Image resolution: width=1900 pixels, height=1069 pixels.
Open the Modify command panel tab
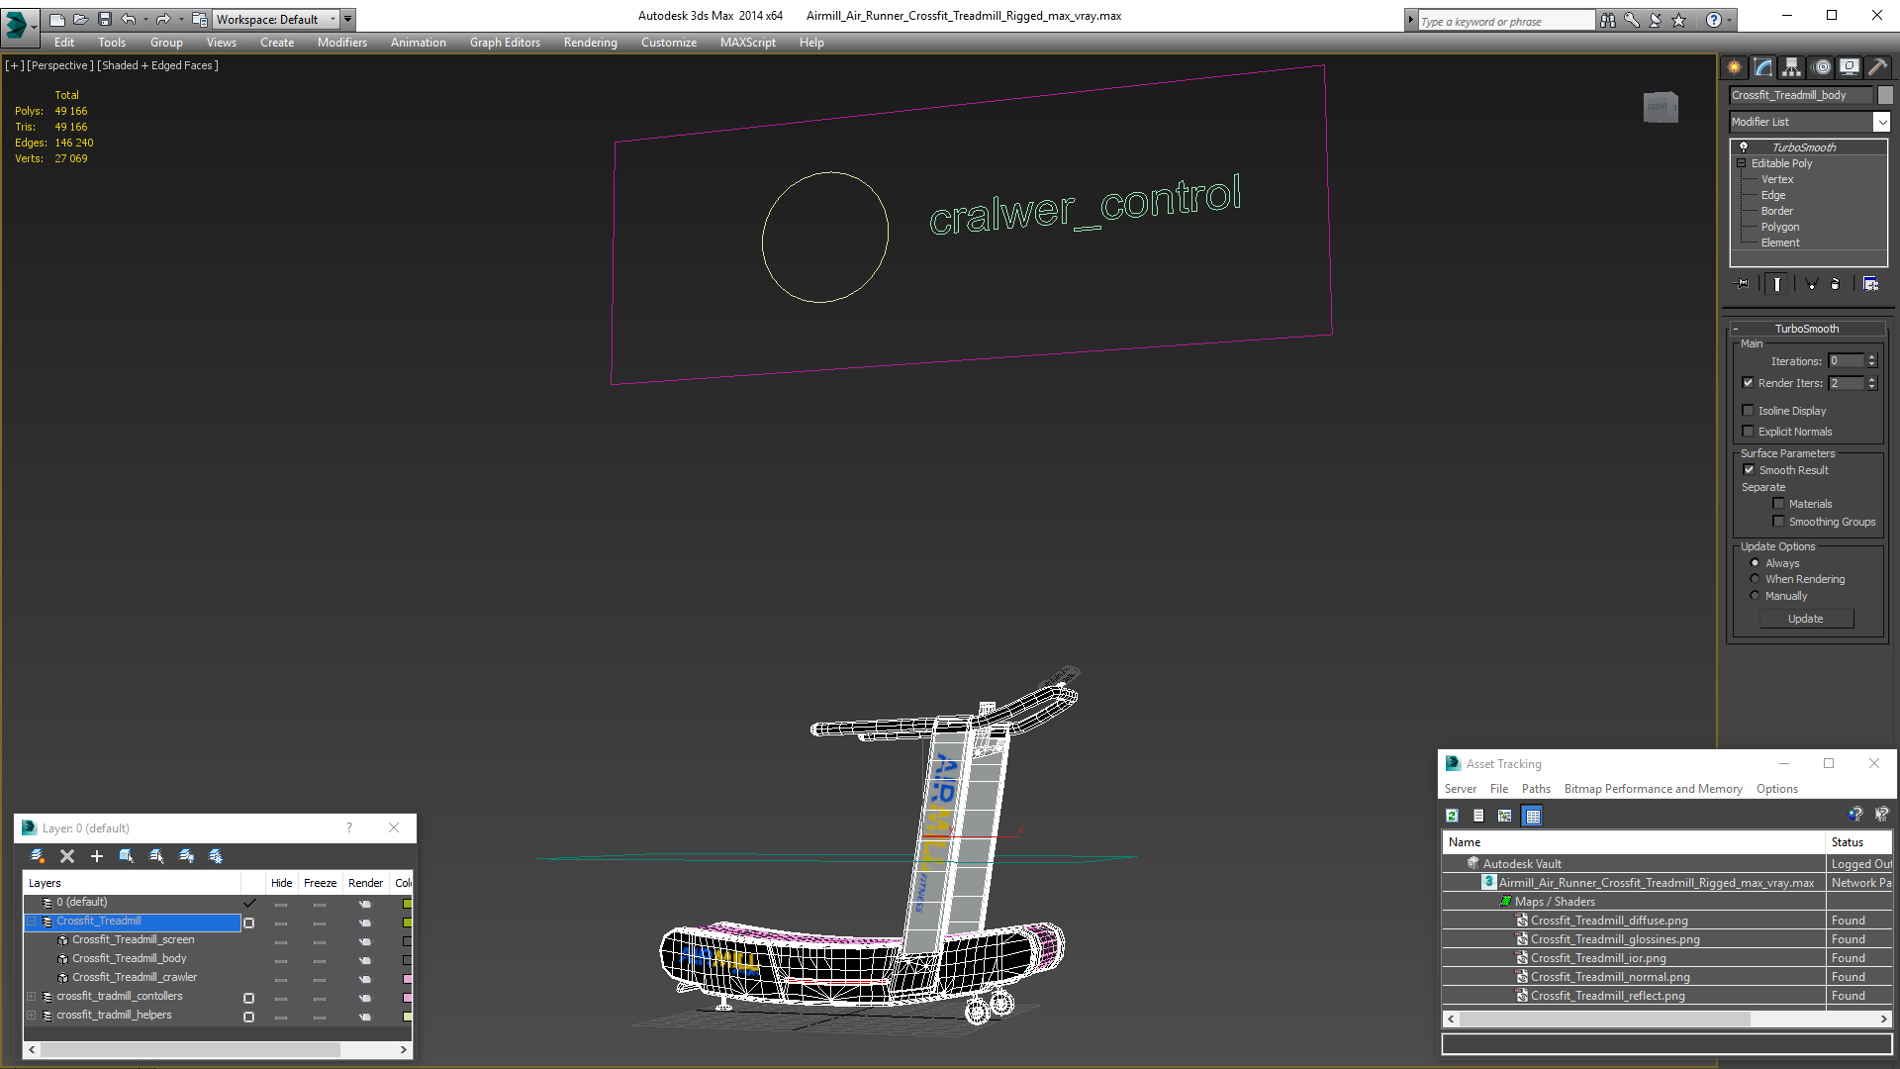[1762, 67]
